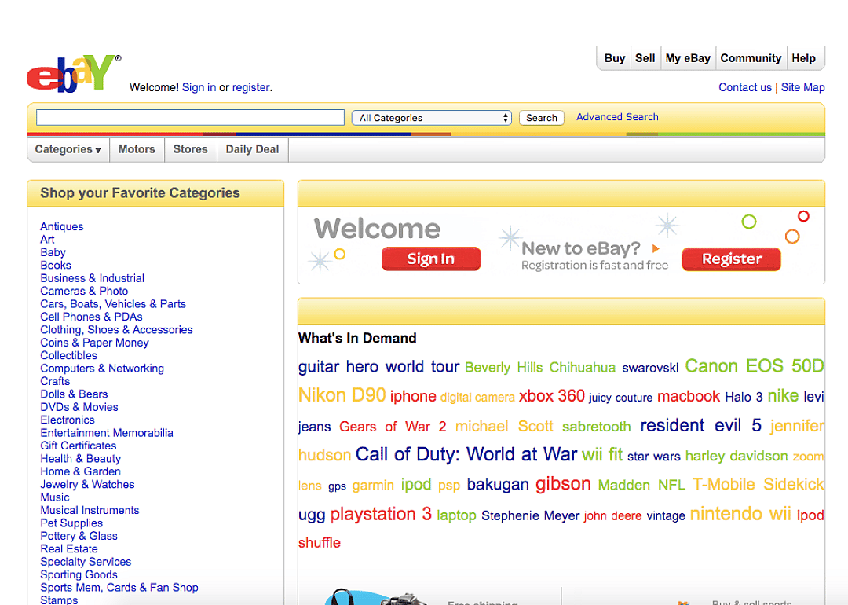Open Jewelry & Watches category

[x=88, y=484]
